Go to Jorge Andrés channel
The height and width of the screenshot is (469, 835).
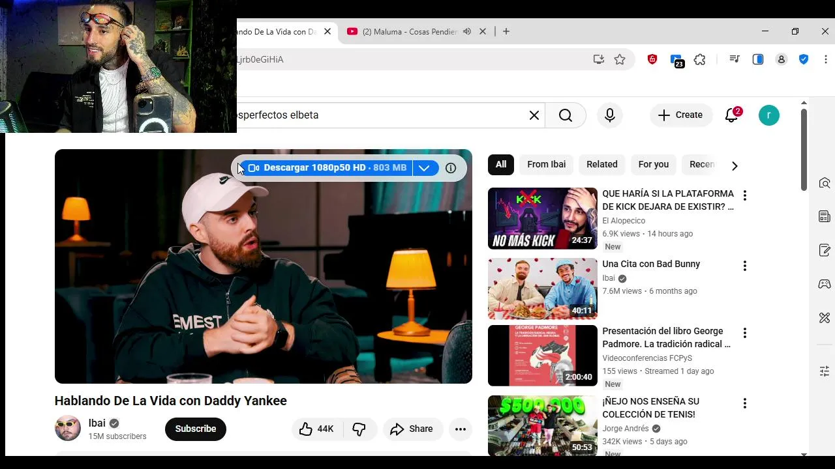(x=626, y=429)
